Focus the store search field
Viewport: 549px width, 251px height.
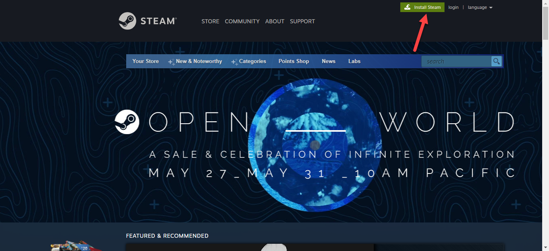click(x=456, y=61)
